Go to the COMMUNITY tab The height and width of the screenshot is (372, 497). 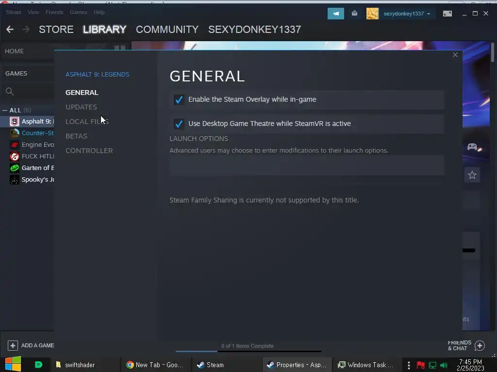[167, 30]
